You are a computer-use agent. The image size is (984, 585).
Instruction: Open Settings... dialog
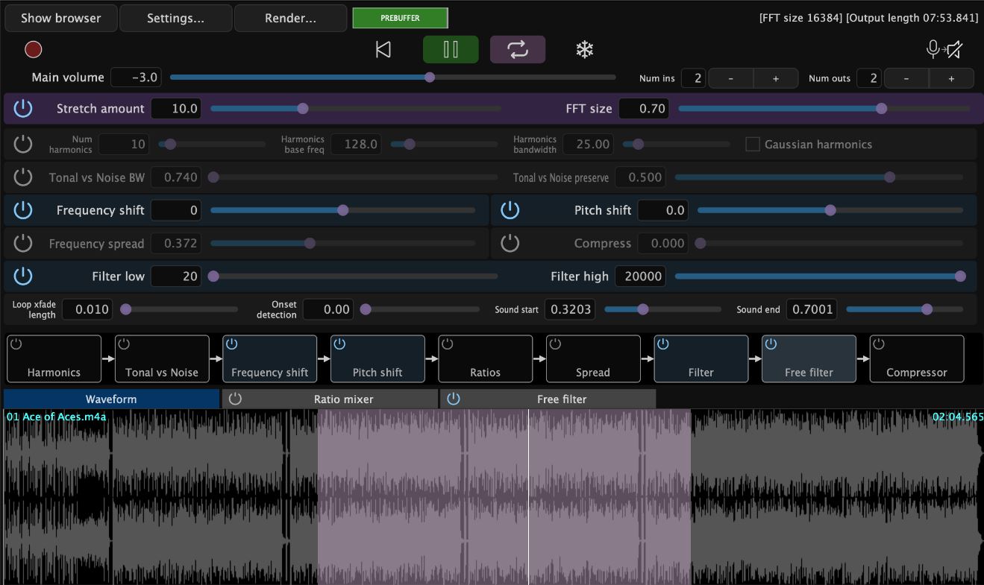coord(175,18)
